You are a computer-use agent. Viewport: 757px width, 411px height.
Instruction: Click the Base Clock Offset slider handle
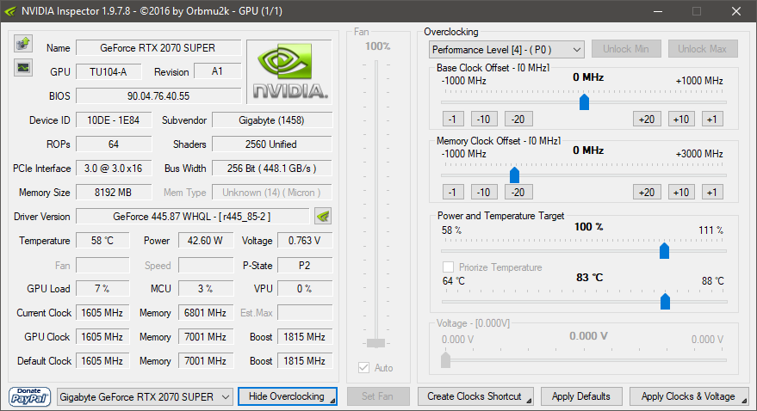pyautogui.click(x=584, y=102)
